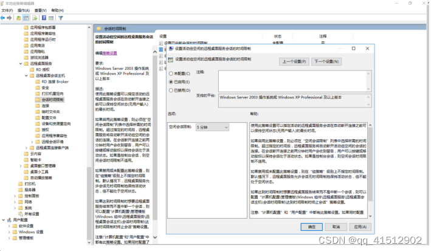Click the forward arrow in the toolbar
The width and height of the screenshot is (431, 251).
(9, 18)
